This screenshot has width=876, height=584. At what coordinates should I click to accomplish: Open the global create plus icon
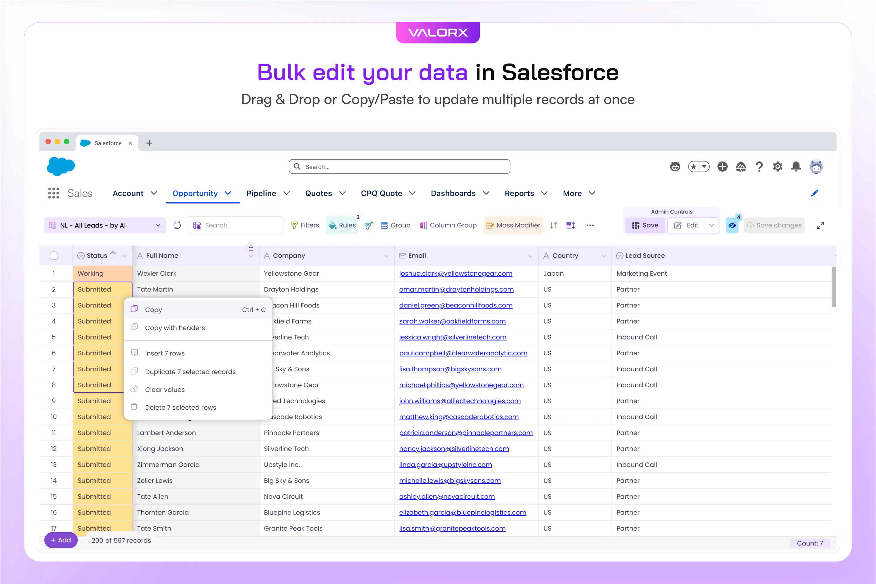tap(722, 166)
